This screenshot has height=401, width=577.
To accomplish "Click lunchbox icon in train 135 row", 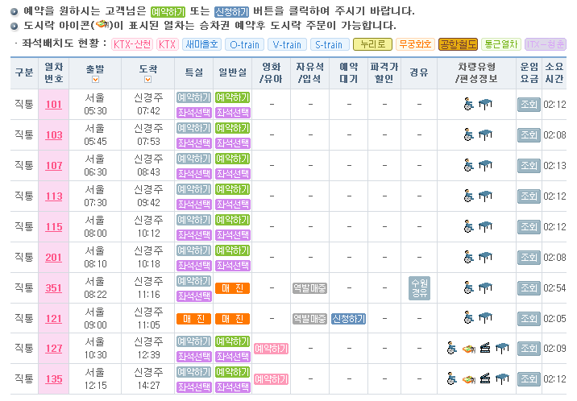I will (x=468, y=379).
